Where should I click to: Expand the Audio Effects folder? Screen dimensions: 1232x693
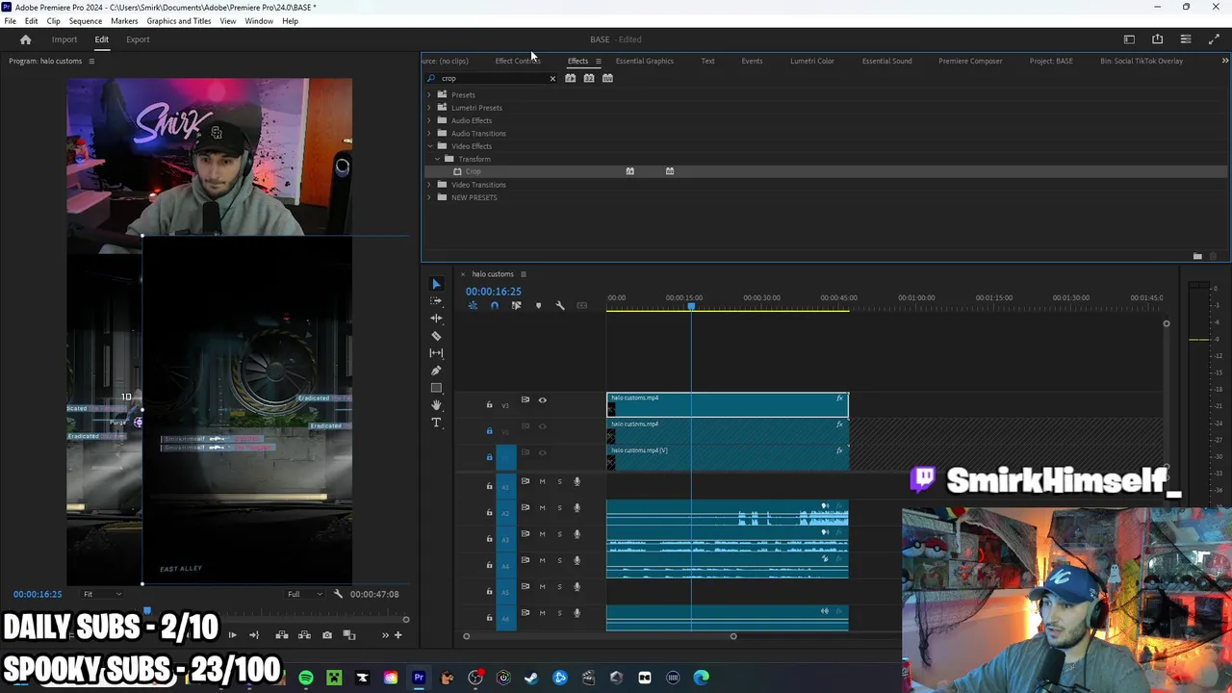(x=429, y=120)
